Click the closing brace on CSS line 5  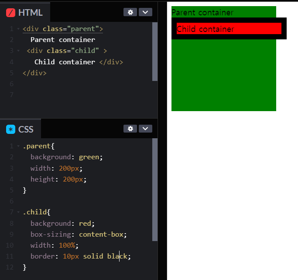click(x=24, y=190)
